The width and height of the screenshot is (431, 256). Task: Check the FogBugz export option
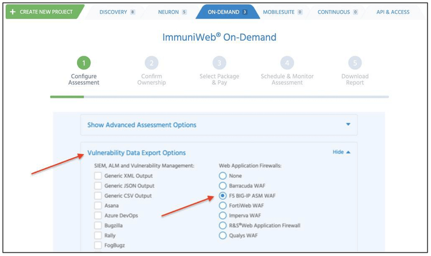pyautogui.click(x=98, y=245)
